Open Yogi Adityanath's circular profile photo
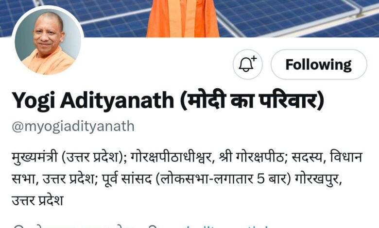The image size is (379, 228). 48,42
